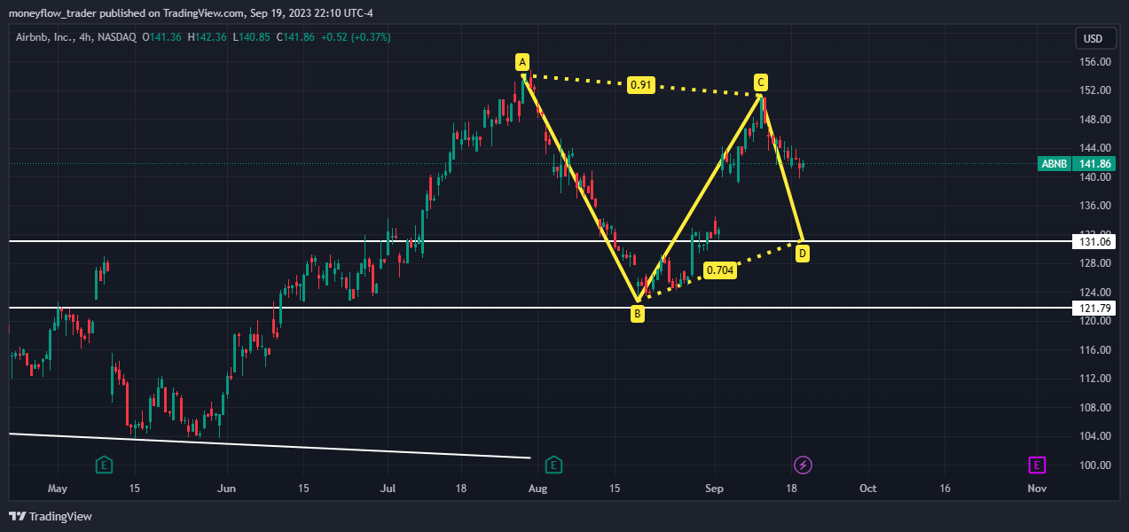Screen dimensions: 1129x532
Task: Click the May date axis label
Action: coord(58,489)
